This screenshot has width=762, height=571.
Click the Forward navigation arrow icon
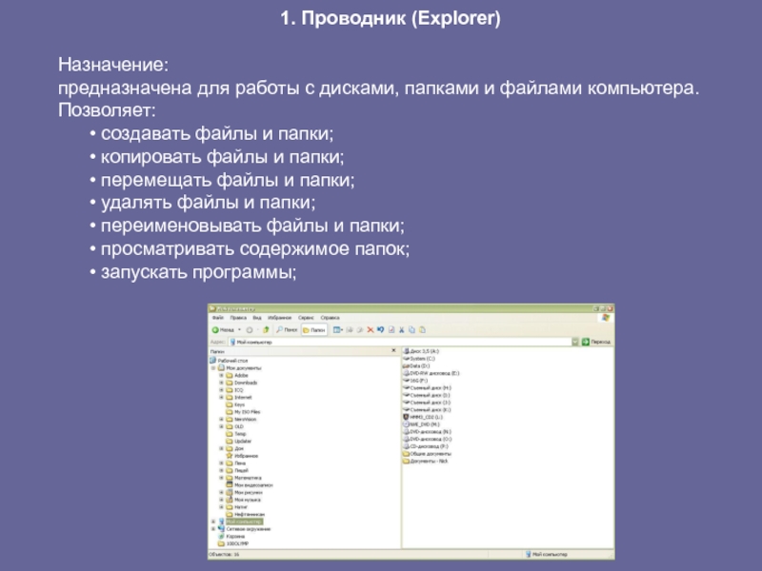[x=250, y=329]
